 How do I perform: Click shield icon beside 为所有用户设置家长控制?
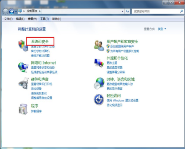[108, 51]
